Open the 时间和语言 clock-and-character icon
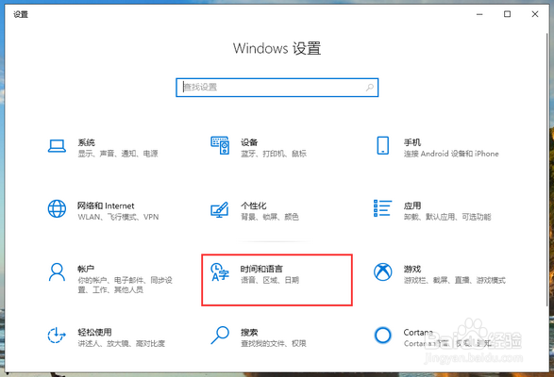Screen dimensions: 554x377 point(220,272)
